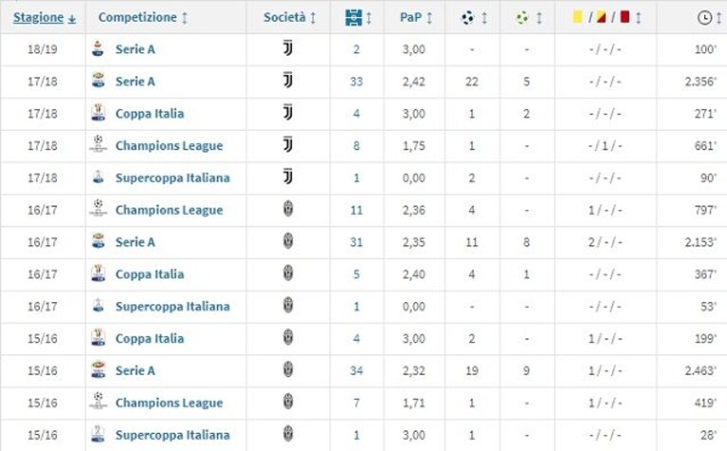Open the 33 appearances link for 17/18 Serie A

click(356, 81)
